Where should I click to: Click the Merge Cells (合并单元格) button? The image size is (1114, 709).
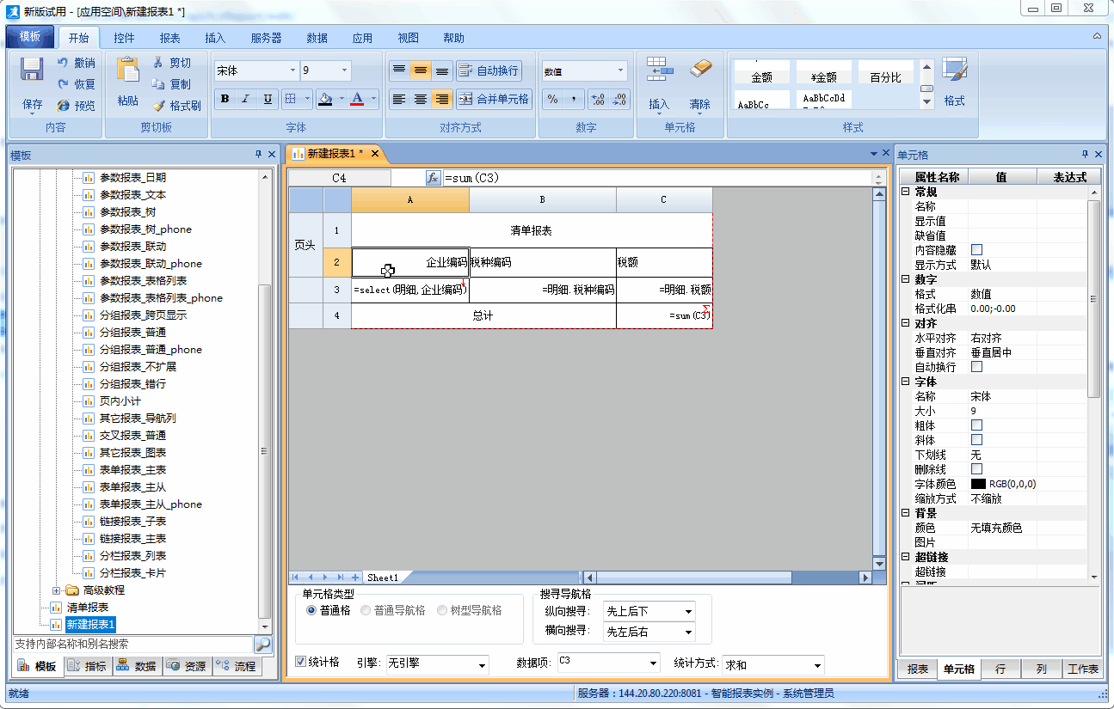click(494, 99)
